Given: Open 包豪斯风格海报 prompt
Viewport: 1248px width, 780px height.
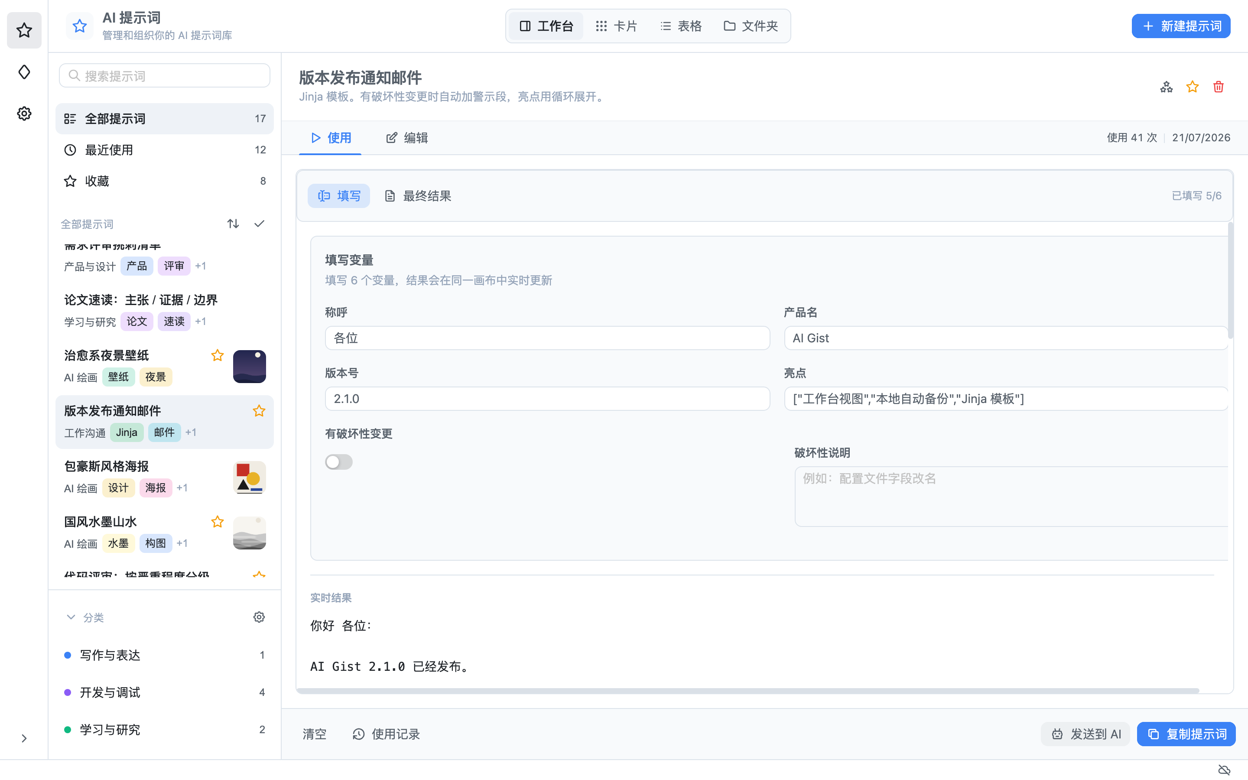Looking at the screenshot, I should click(x=165, y=477).
